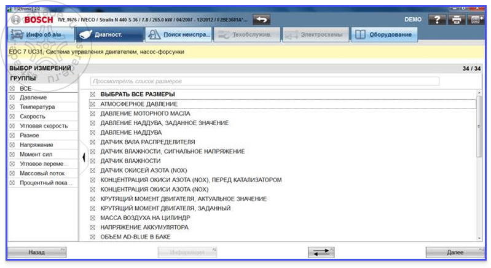
Task: Toggle the Температура group checkbox
Action: [12, 107]
